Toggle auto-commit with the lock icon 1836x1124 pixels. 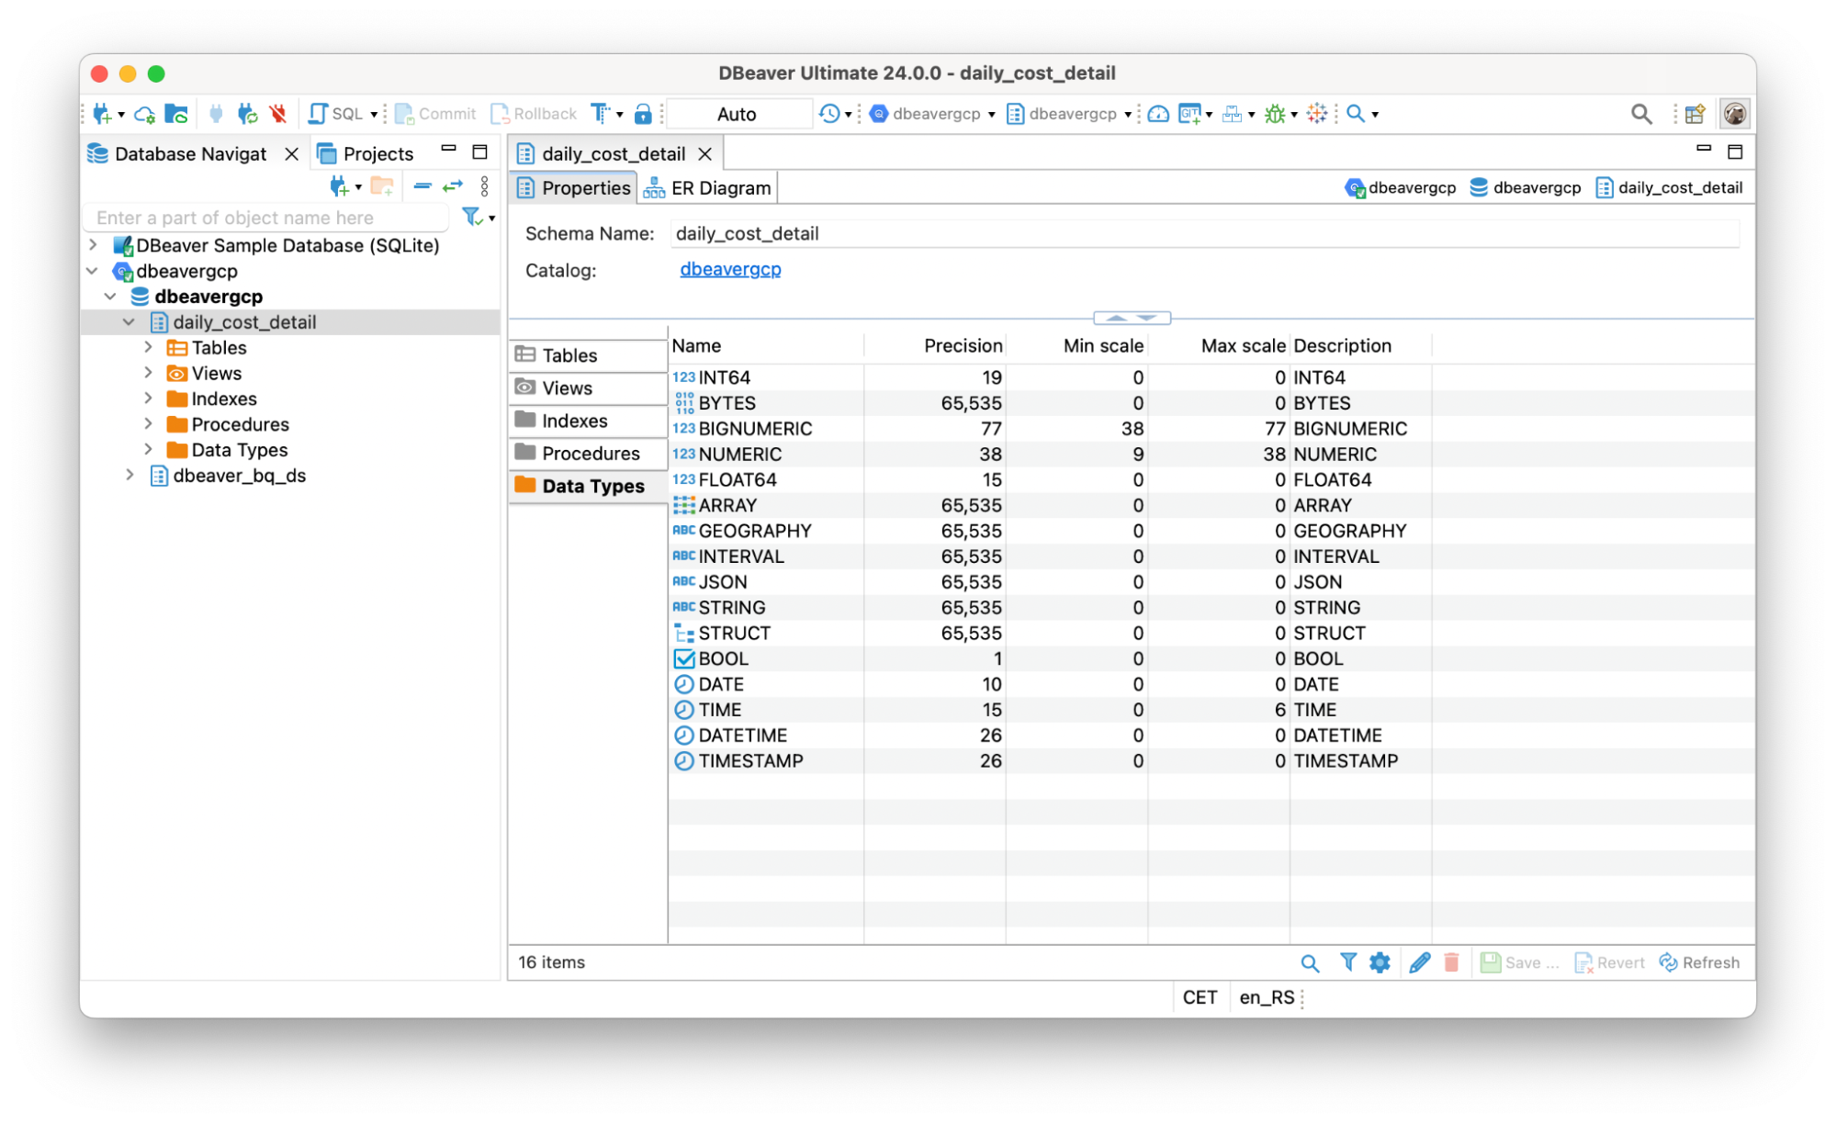click(643, 113)
